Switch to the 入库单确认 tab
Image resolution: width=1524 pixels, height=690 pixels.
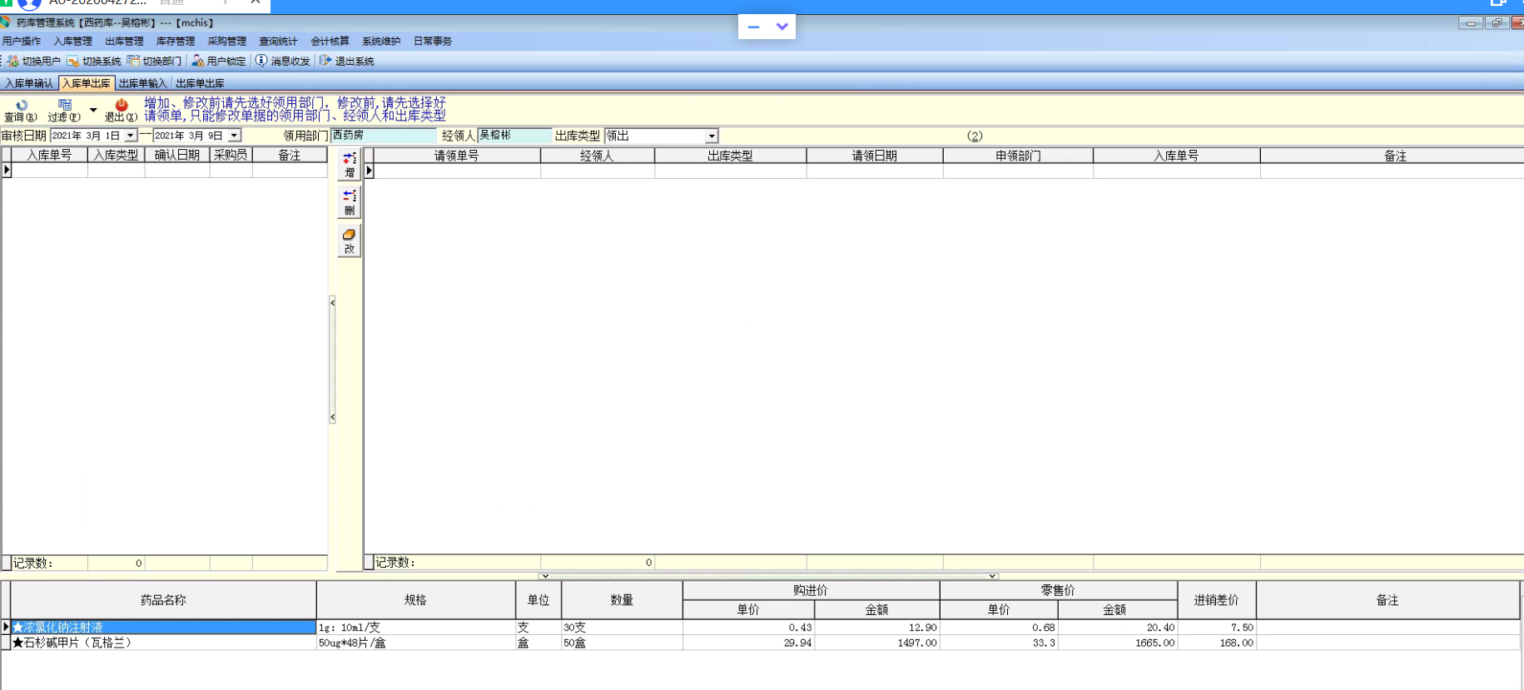tap(29, 83)
